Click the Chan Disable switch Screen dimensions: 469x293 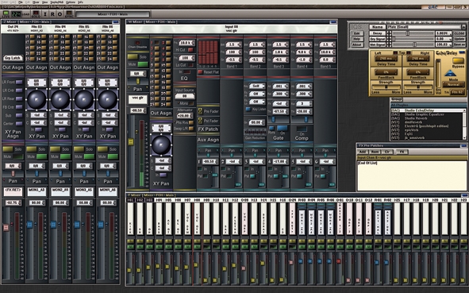(137, 43)
